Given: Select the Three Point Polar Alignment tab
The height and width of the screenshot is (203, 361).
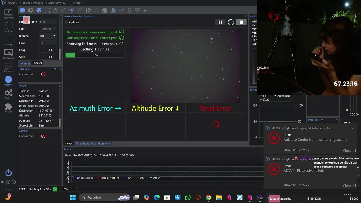Looking at the screenshot, I should 93,144.
